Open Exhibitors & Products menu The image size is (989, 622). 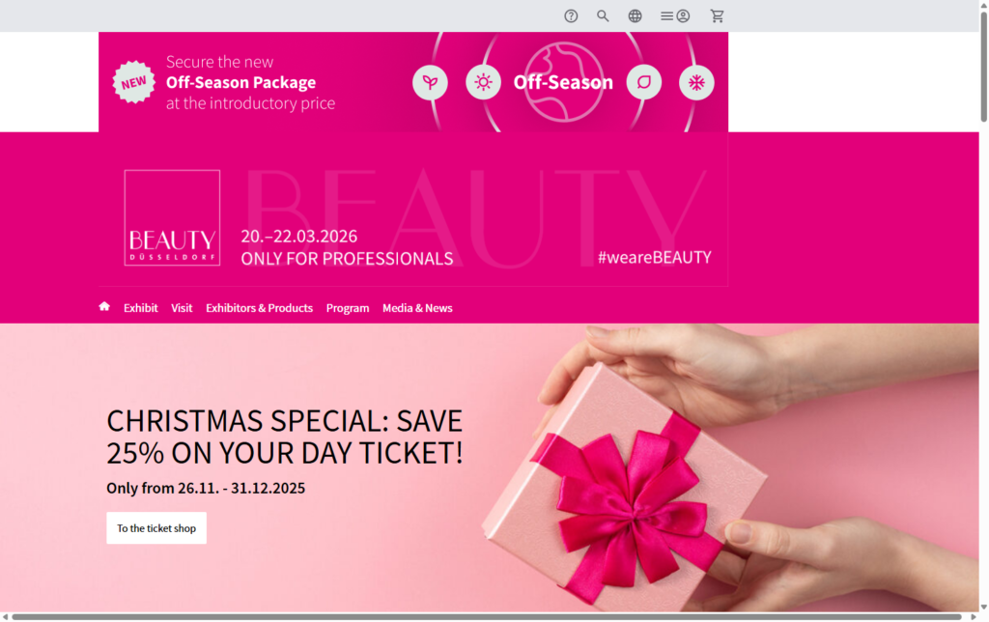pos(259,308)
